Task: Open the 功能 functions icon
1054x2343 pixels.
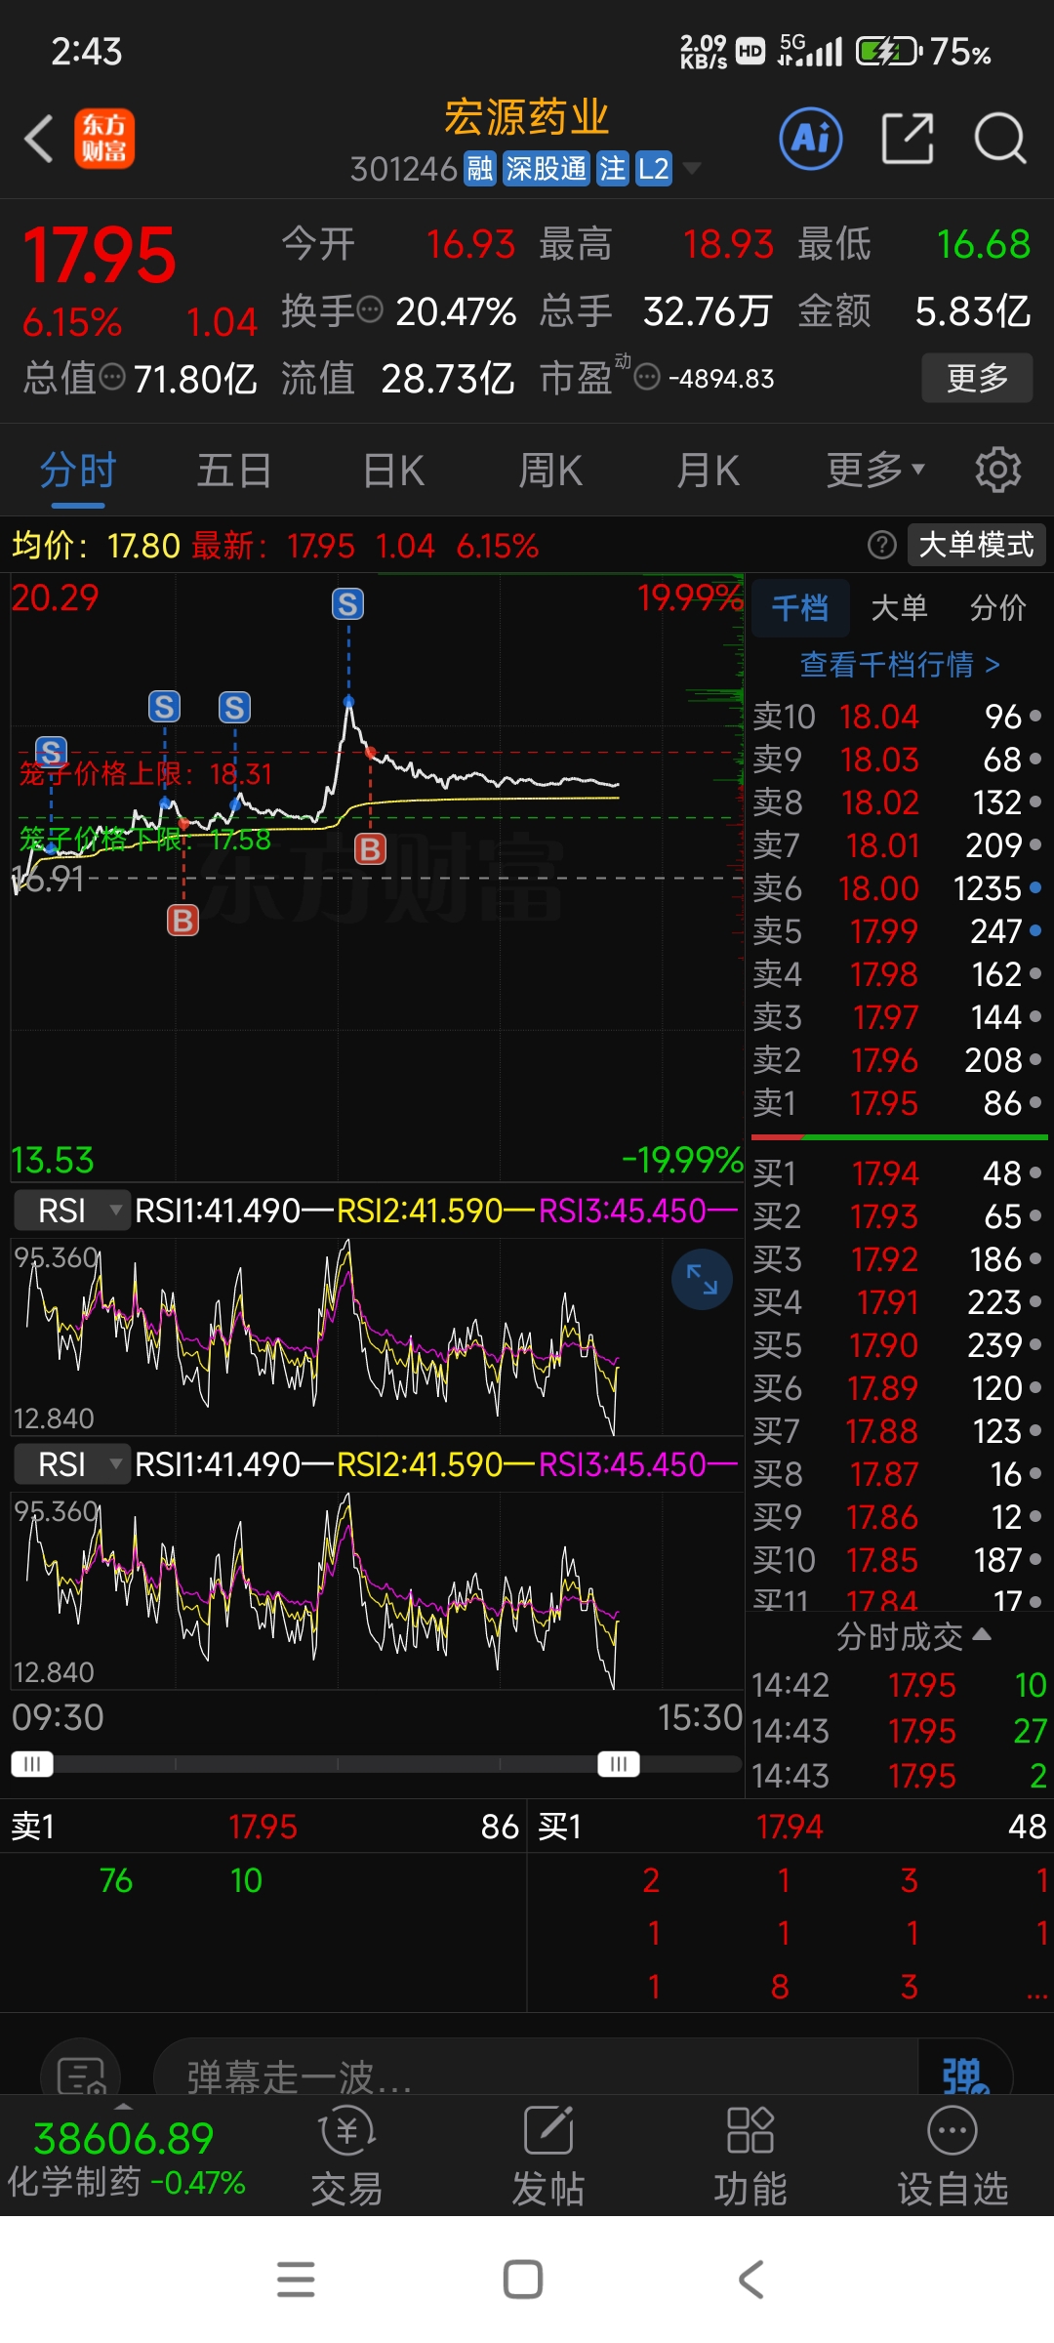Action: 750,2156
